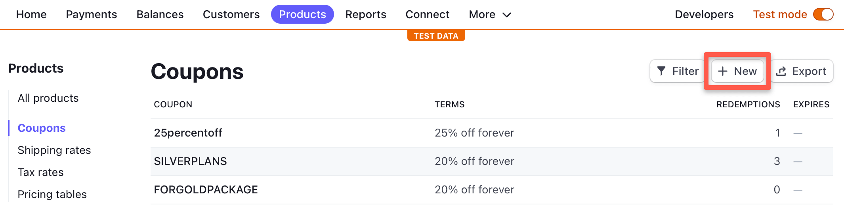844x206 pixels.
Task: Click the funnel Filter icon
Action: pyautogui.click(x=661, y=71)
